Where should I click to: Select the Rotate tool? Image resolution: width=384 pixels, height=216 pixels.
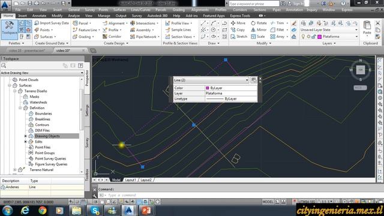tap(259, 23)
